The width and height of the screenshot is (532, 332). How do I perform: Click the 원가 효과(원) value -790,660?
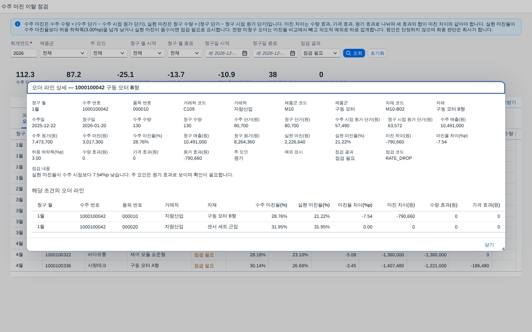pyautogui.click(x=193, y=158)
